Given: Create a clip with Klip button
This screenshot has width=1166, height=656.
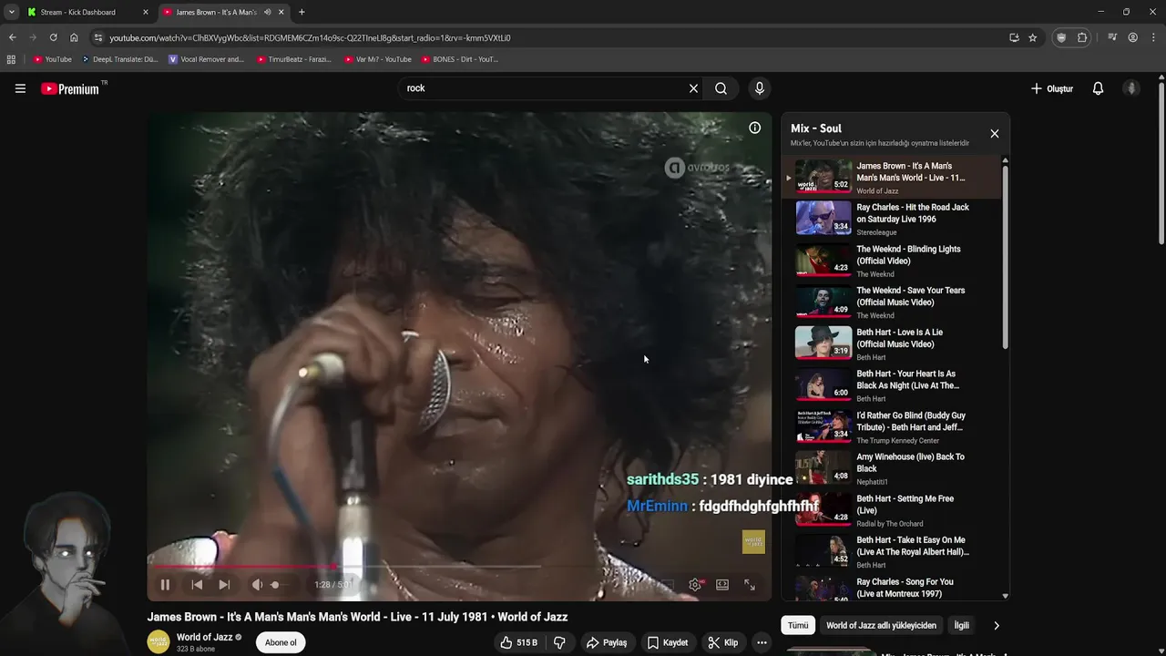Looking at the screenshot, I should pyautogui.click(x=723, y=642).
